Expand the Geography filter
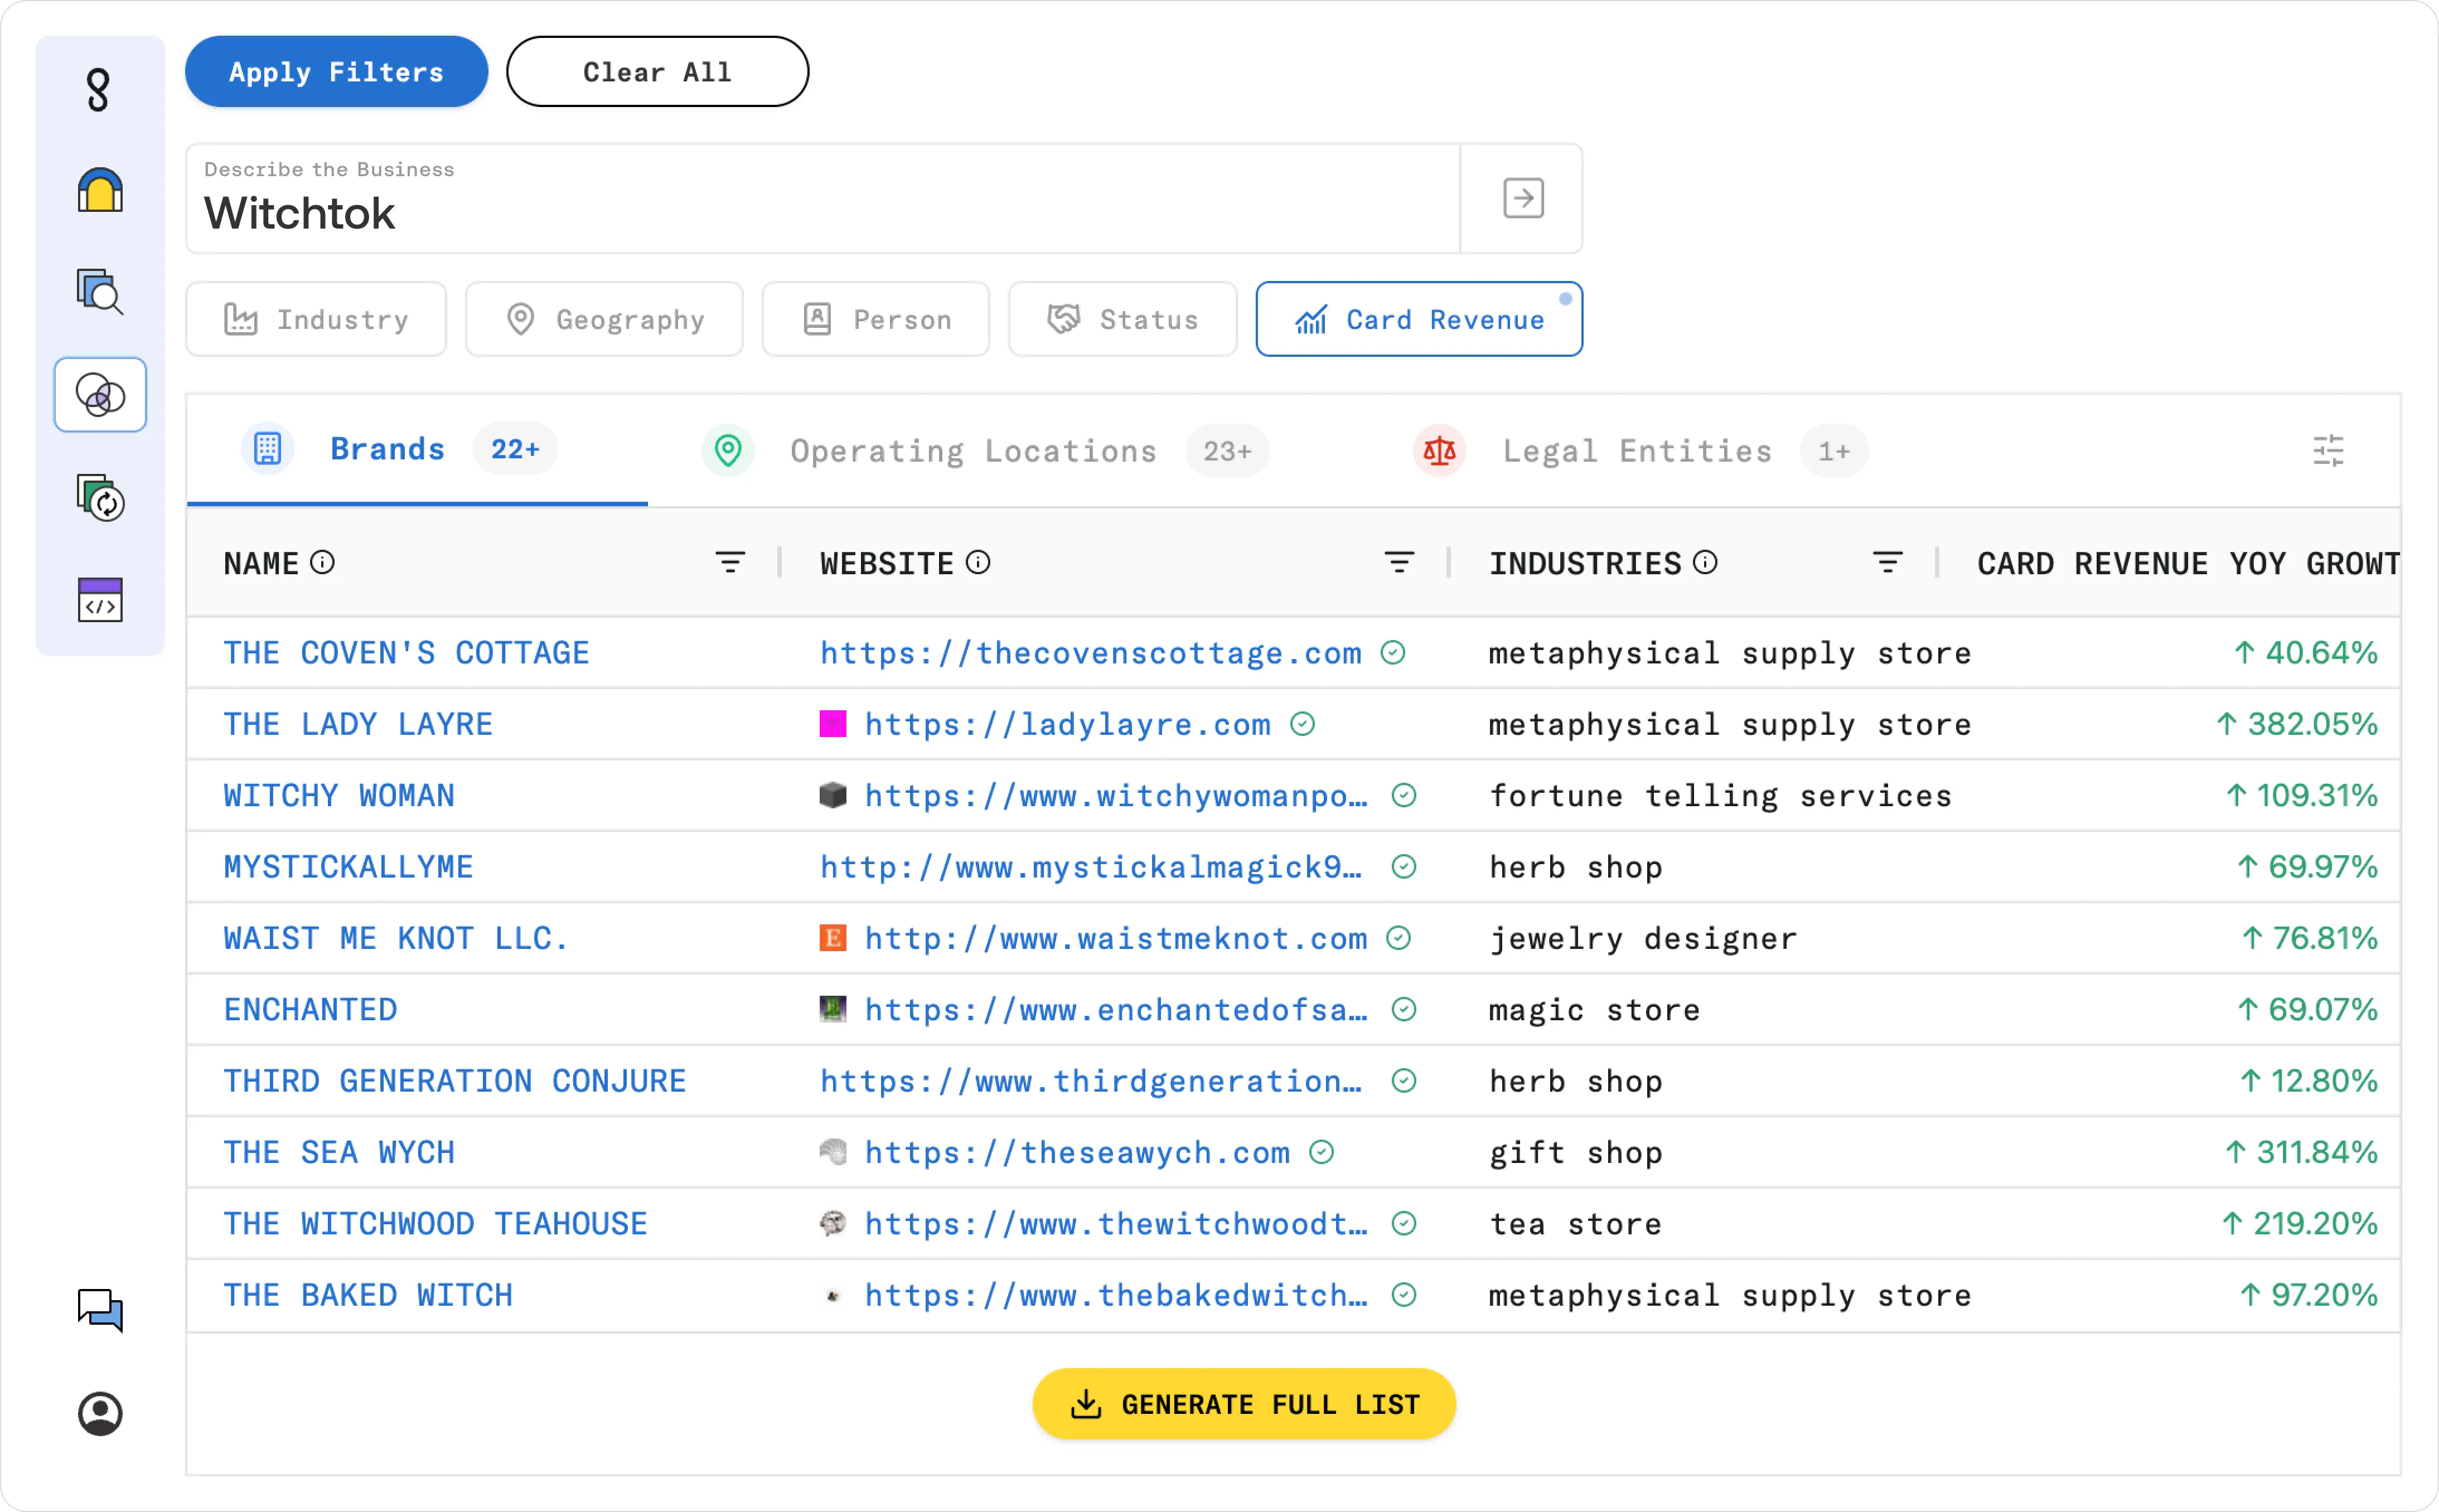The width and height of the screenshot is (2439, 1512). (x=604, y=319)
